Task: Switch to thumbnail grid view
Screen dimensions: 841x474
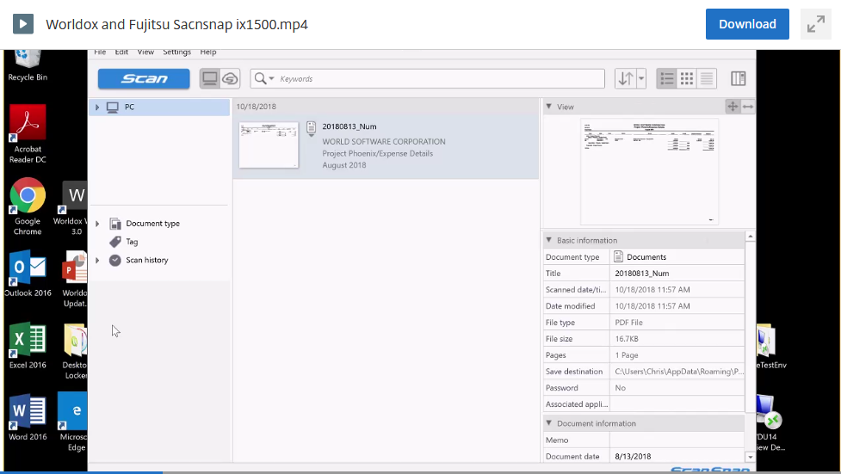Action: tap(687, 79)
